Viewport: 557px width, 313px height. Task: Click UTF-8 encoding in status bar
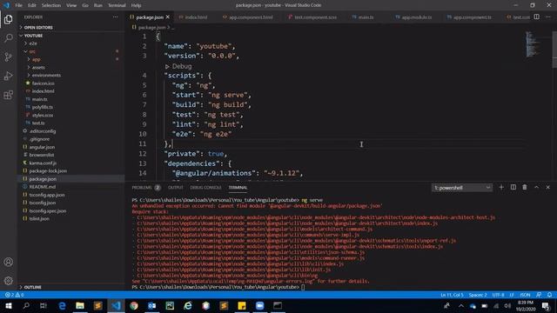click(498, 295)
